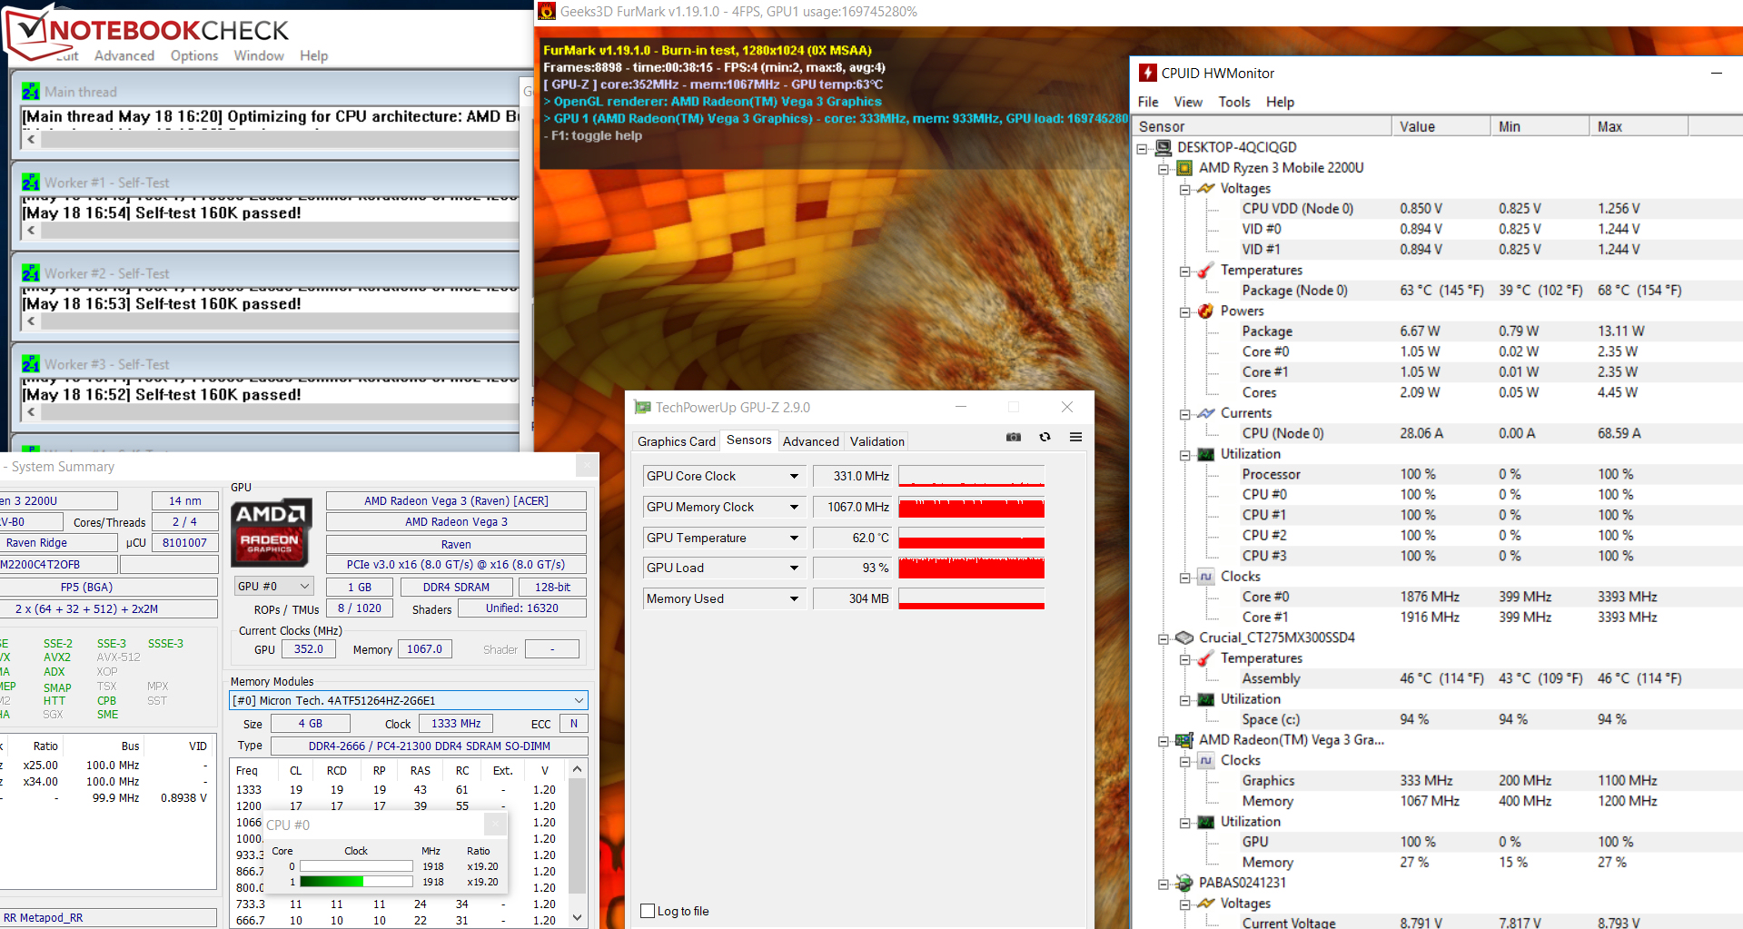Viewport: 1743px width, 929px height.
Task: Click the Currents icon in HWMonitor
Action: click(1206, 413)
